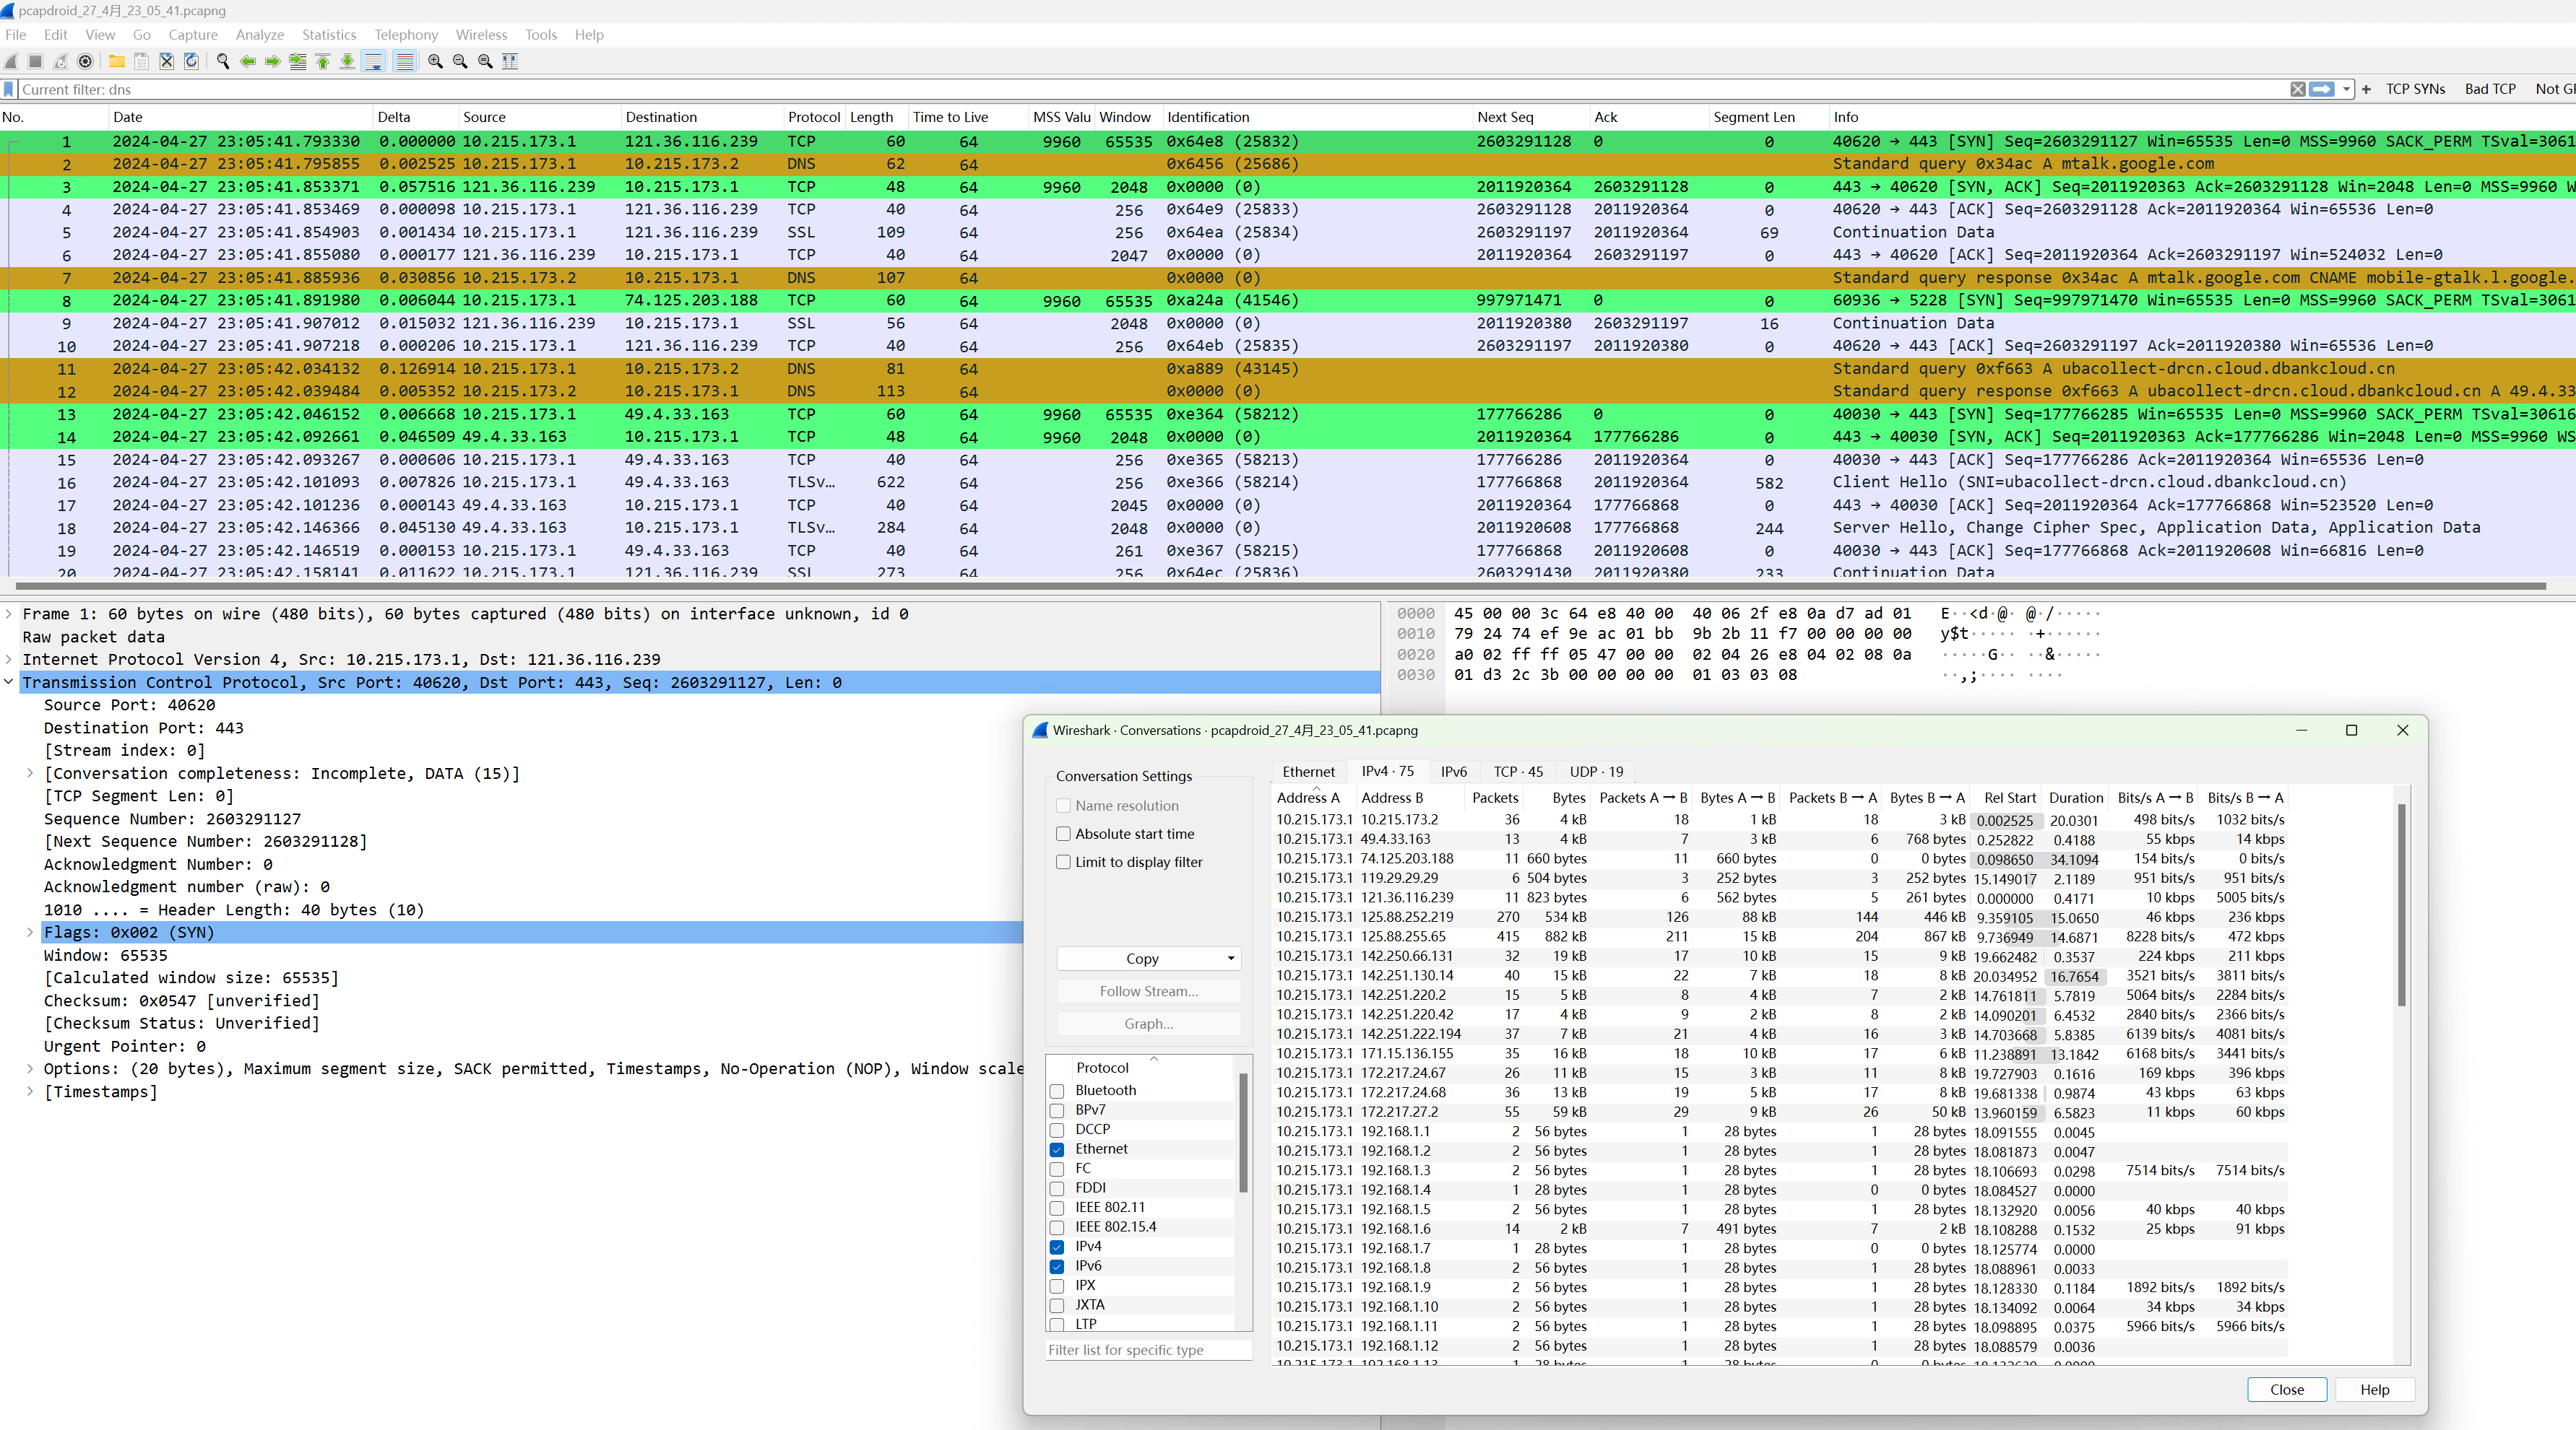2576x1430 pixels.
Task: Enable Absolute start time checkbox
Action: coord(1063,834)
